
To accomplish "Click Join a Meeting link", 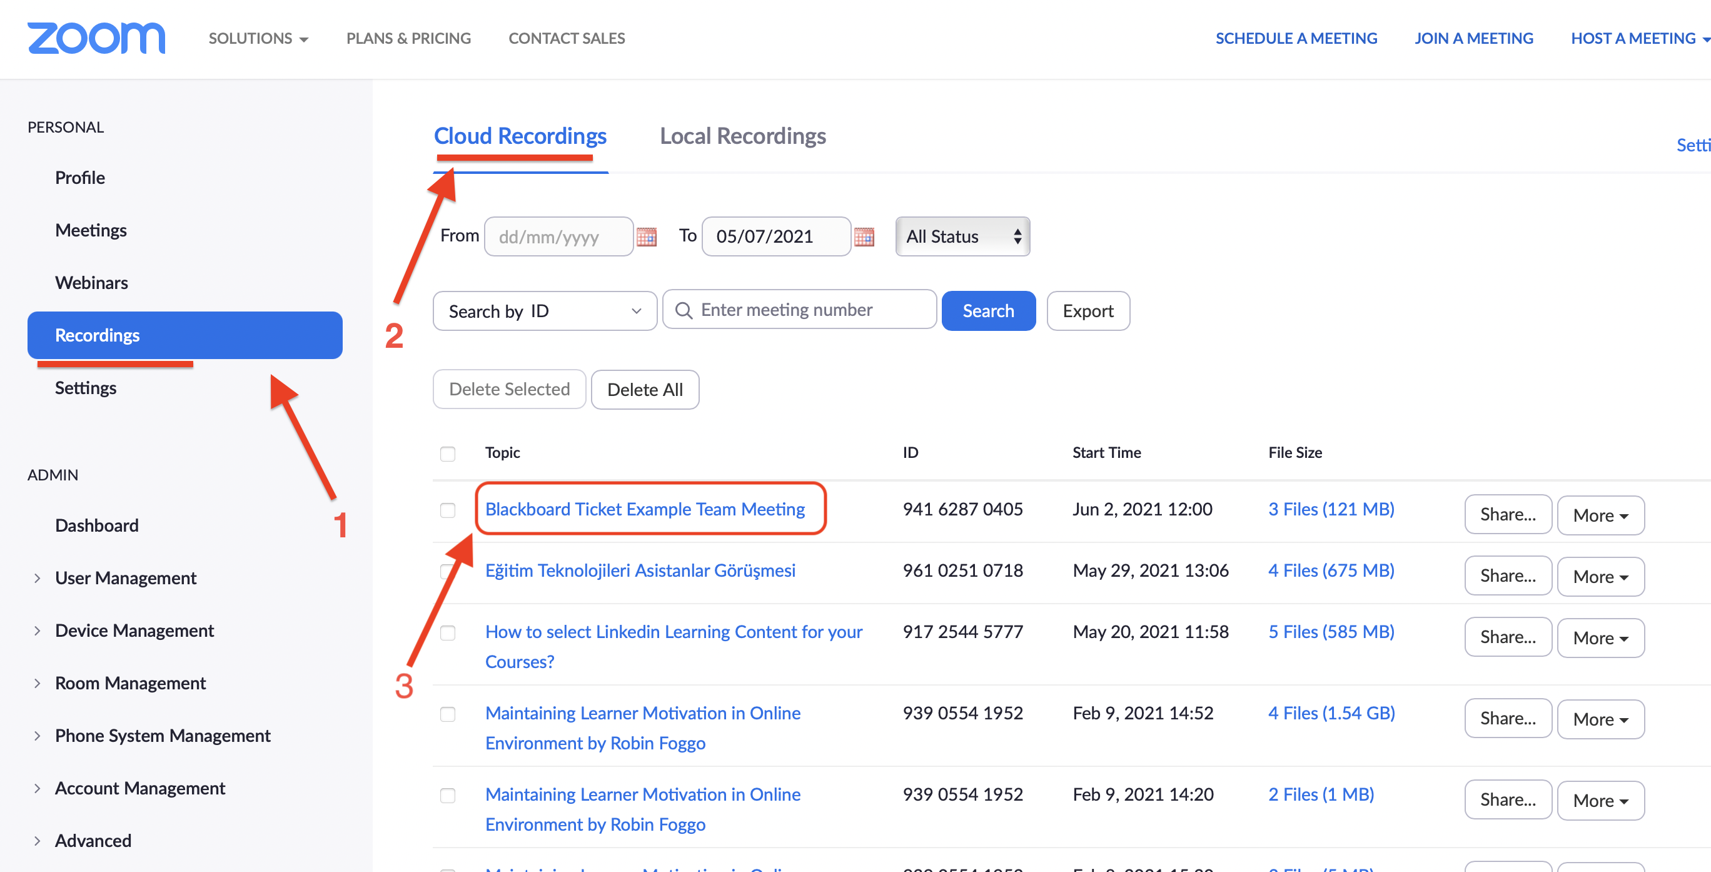I will pyautogui.click(x=1474, y=39).
